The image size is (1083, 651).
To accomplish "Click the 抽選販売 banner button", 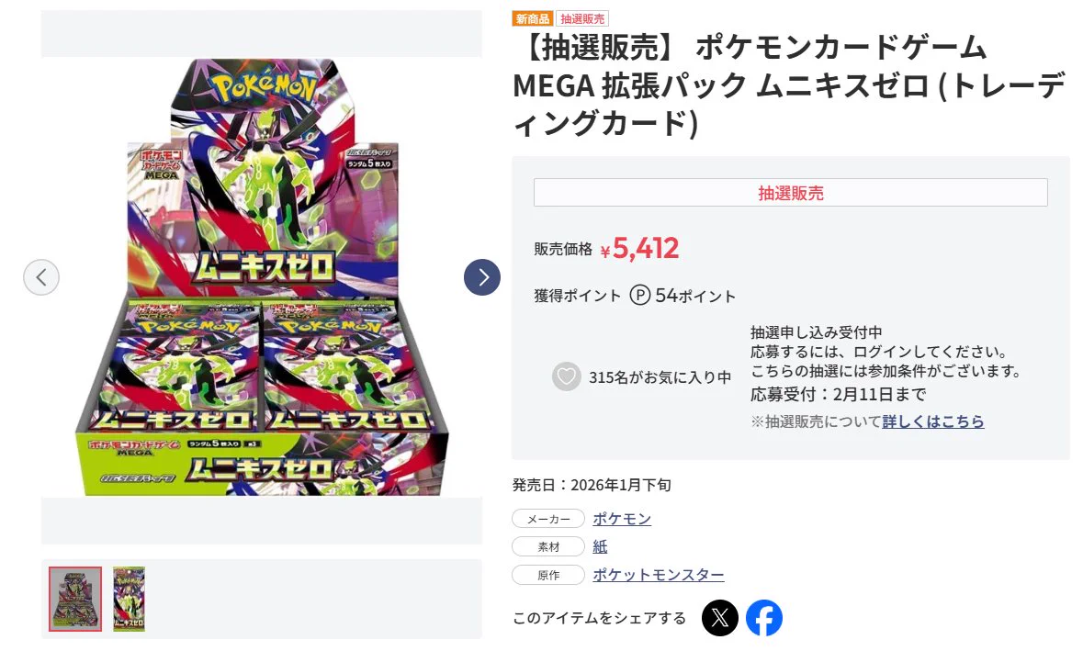I will click(790, 193).
